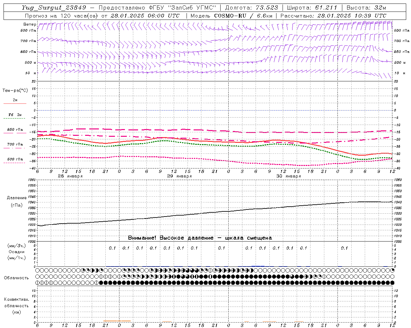Click the solid red 2м temperature curve
The width and height of the screenshot is (411, 328).
point(215,141)
